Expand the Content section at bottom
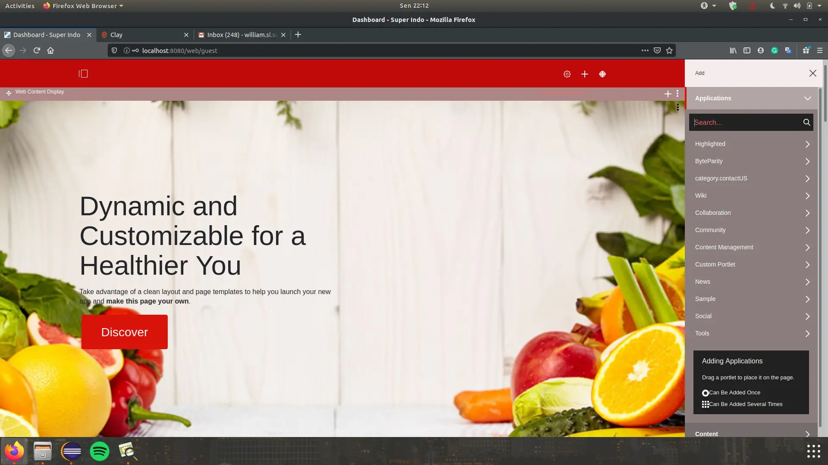 coord(751,434)
